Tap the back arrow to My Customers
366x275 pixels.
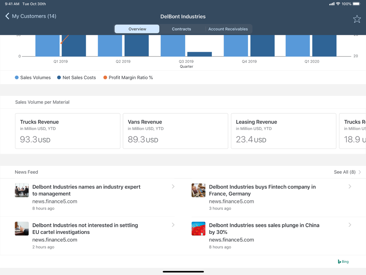coord(7,16)
